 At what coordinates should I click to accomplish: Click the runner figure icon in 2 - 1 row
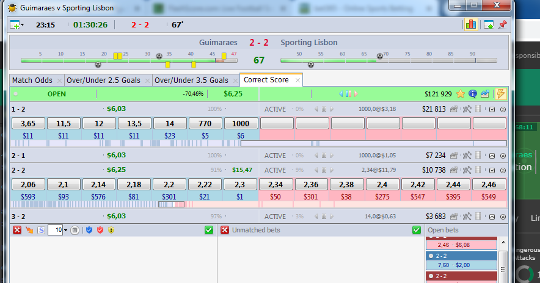click(467, 156)
